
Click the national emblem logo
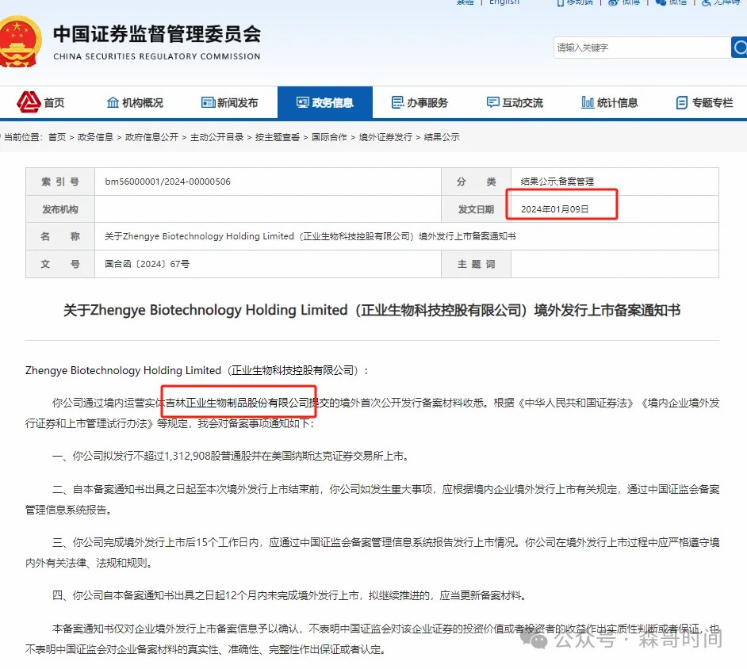19,42
